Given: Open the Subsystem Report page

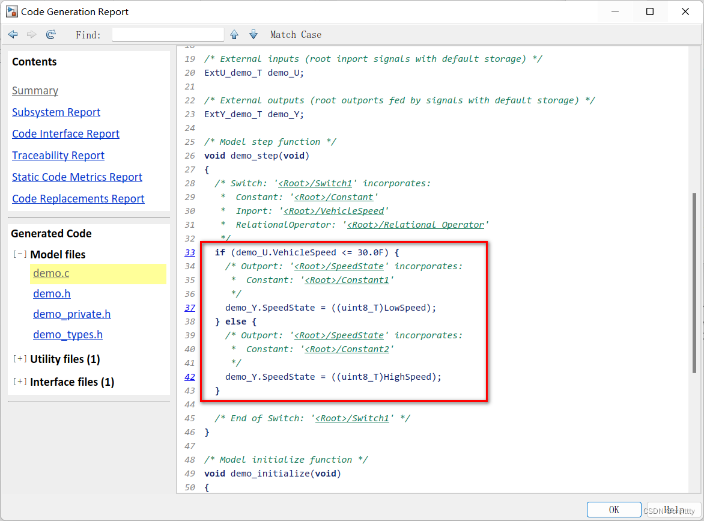Looking at the screenshot, I should click(x=56, y=112).
